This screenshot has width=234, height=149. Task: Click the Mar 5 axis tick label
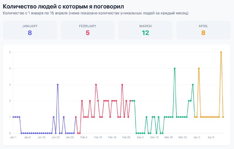[x=140, y=137]
